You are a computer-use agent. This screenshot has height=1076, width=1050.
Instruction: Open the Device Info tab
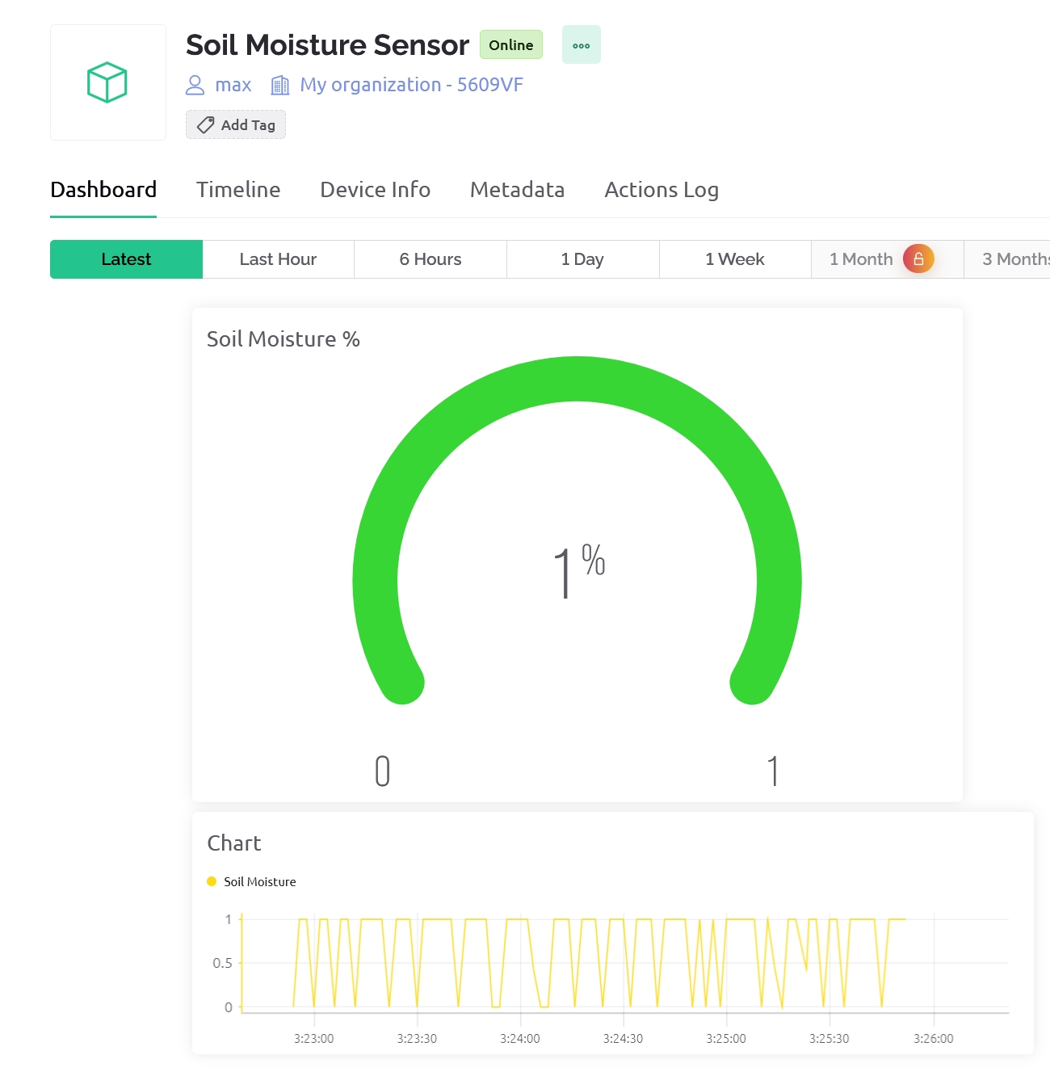pos(375,190)
